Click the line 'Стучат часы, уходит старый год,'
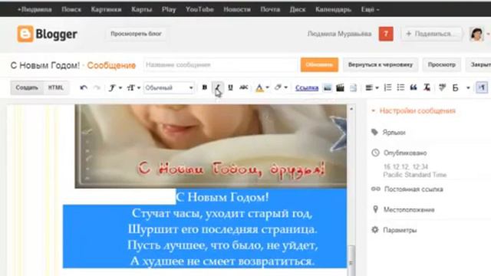This screenshot has width=491, height=276. (222, 213)
